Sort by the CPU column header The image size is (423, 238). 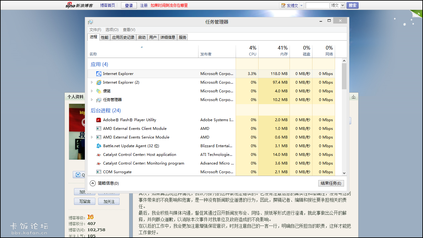coord(247,51)
